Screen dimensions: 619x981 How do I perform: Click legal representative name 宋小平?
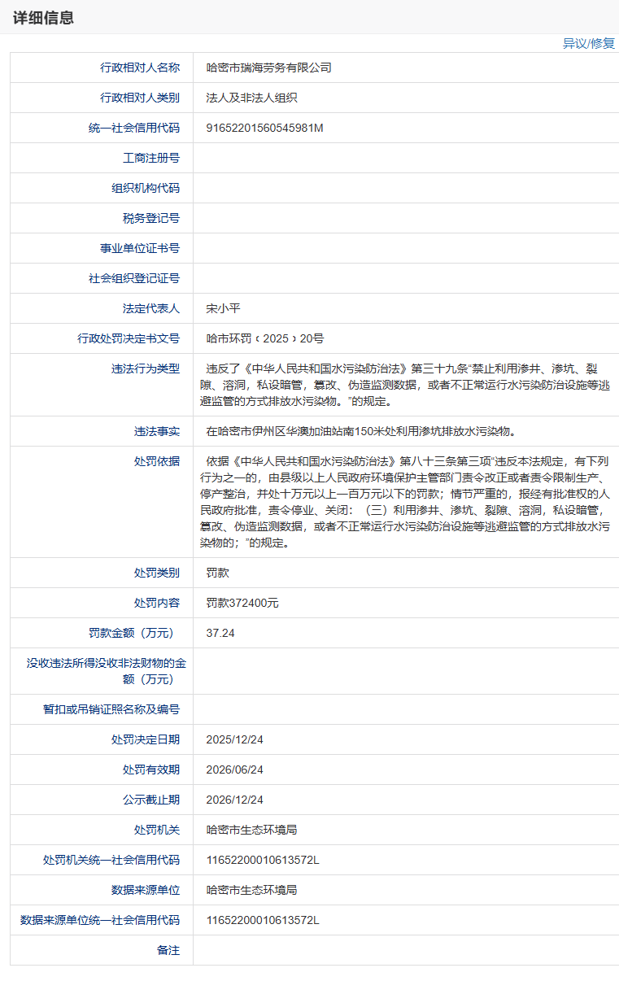(x=223, y=308)
